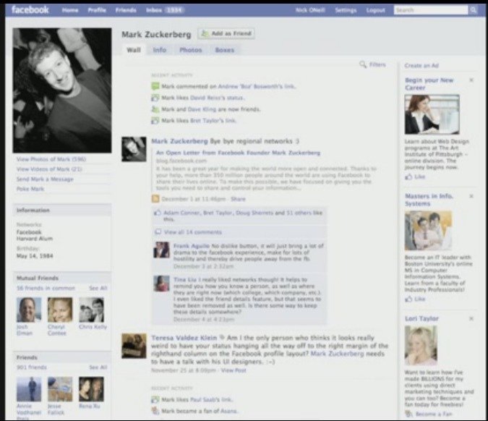Open the Create an Ad link
This screenshot has width=488, height=421.
pyautogui.click(x=421, y=65)
